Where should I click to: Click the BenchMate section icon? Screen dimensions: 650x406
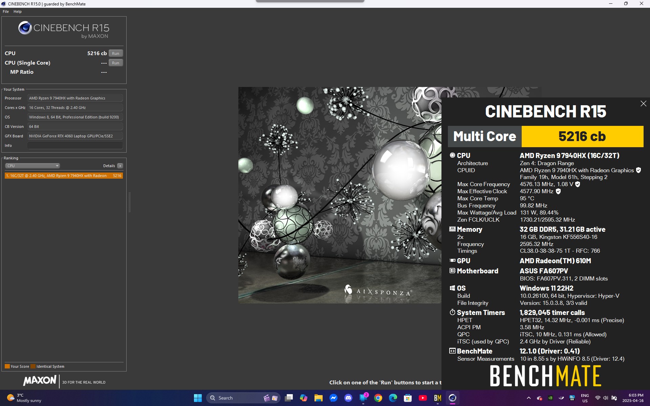point(452,351)
